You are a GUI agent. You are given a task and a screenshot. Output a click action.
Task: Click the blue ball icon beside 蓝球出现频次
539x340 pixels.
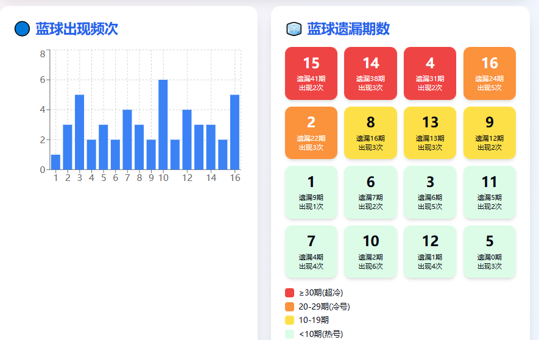pos(22,29)
